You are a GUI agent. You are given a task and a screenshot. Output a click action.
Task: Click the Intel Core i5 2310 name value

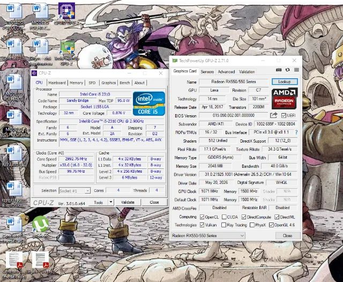95,94
